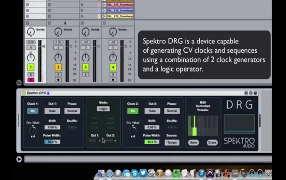286x180 pixels.
Task: Click the first icon in device title bar right
Action: [246, 93]
